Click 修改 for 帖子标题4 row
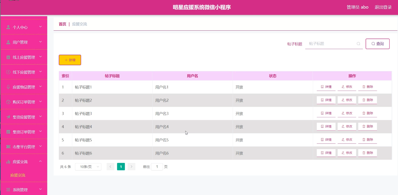The width and height of the screenshot is (398, 195). tap(347, 127)
